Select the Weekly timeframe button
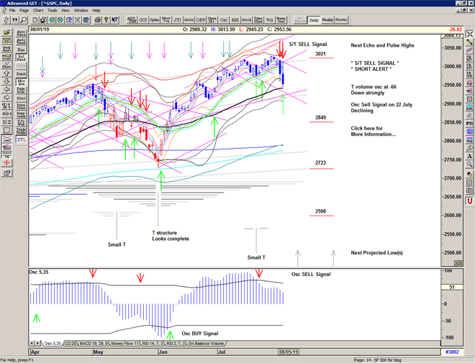This screenshot has height=363, width=475. (x=327, y=20)
